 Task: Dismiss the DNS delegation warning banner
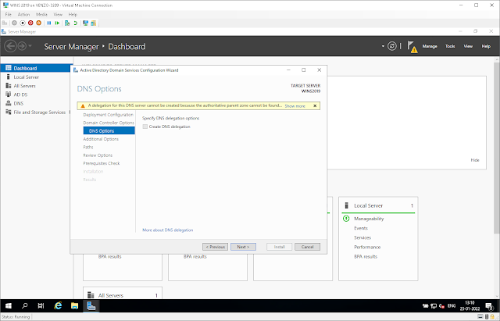(315, 106)
